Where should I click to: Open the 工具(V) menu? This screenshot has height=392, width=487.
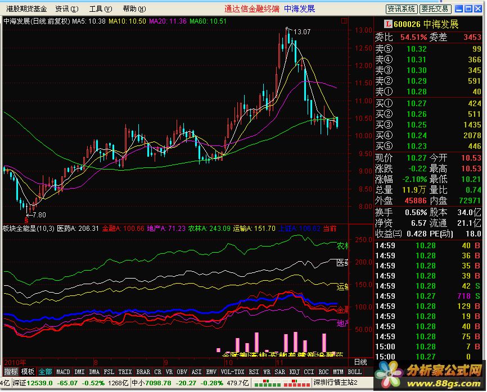101,9
